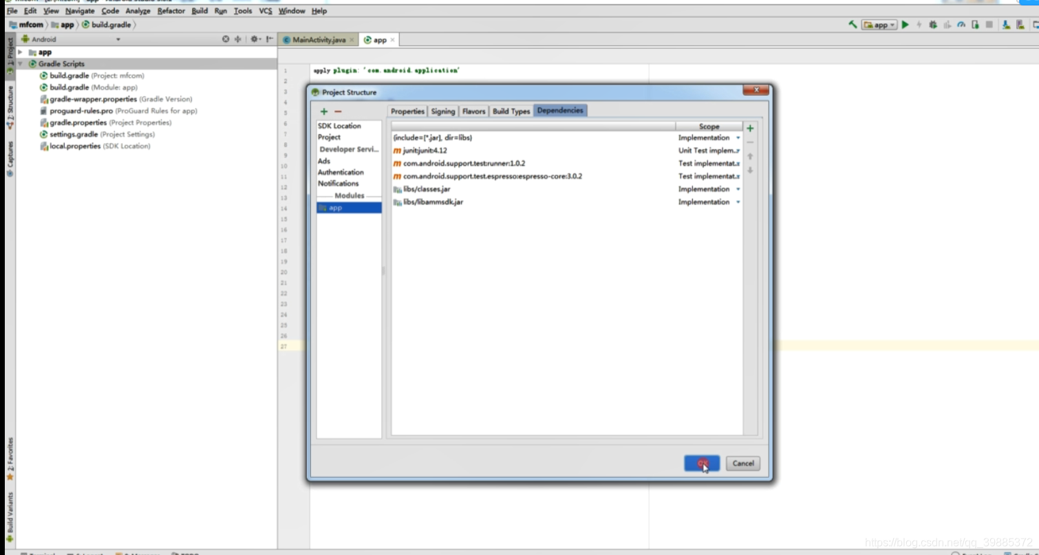Screen dimensions: 1039x555
Task: Open the Build menu
Action: (x=200, y=11)
